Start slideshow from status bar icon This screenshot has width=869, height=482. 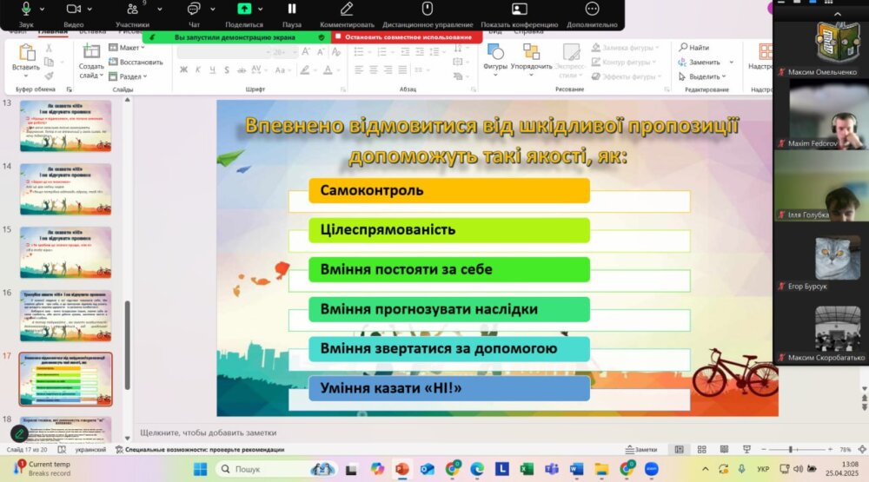coord(746,450)
